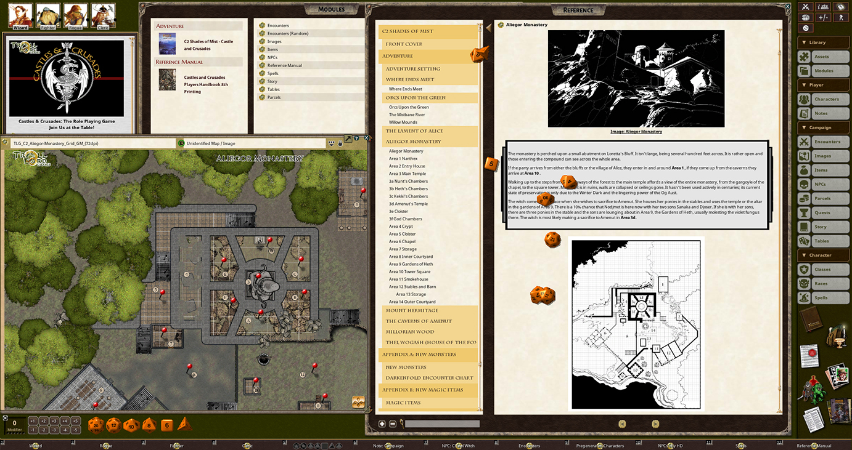Toggle the +3 modifier button
The image size is (852, 450).
[x=54, y=422]
